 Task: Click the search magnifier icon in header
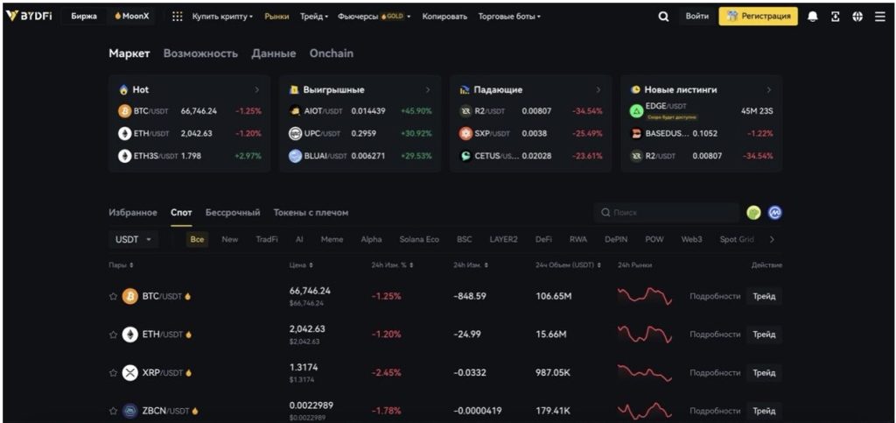coord(663,17)
